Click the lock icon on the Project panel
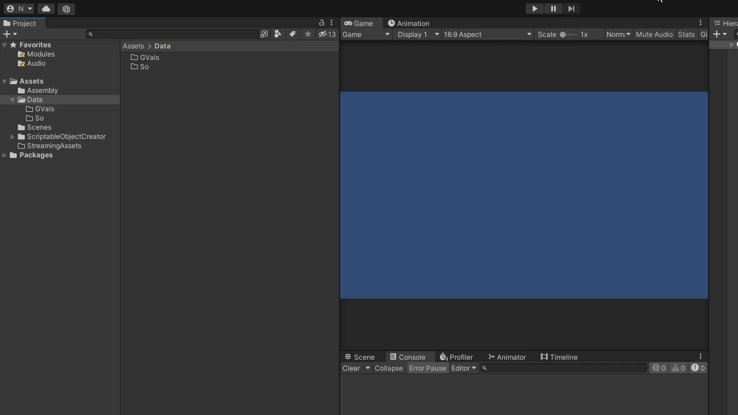This screenshot has width=738, height=415. click(x=322, y=22)
